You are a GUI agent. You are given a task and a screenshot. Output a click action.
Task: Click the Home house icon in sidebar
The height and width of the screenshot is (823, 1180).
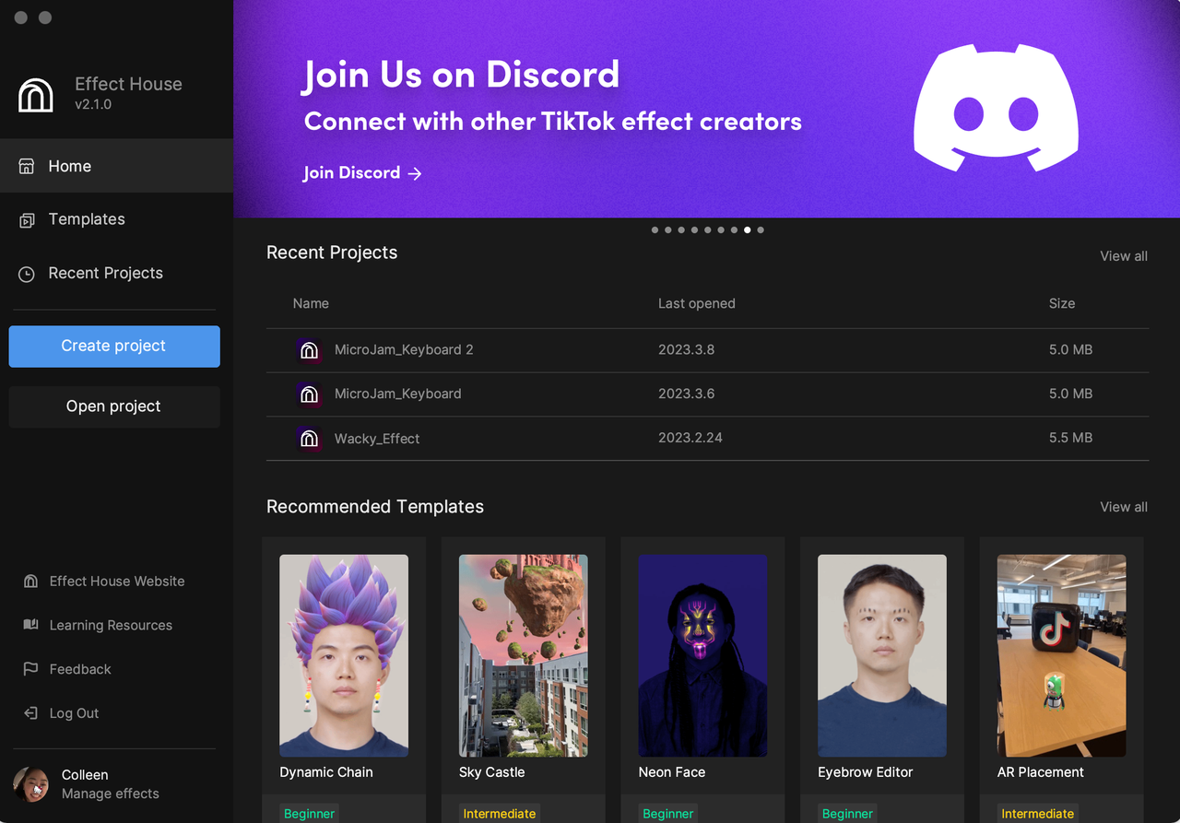pyautogui.click(x=27, y=166)
